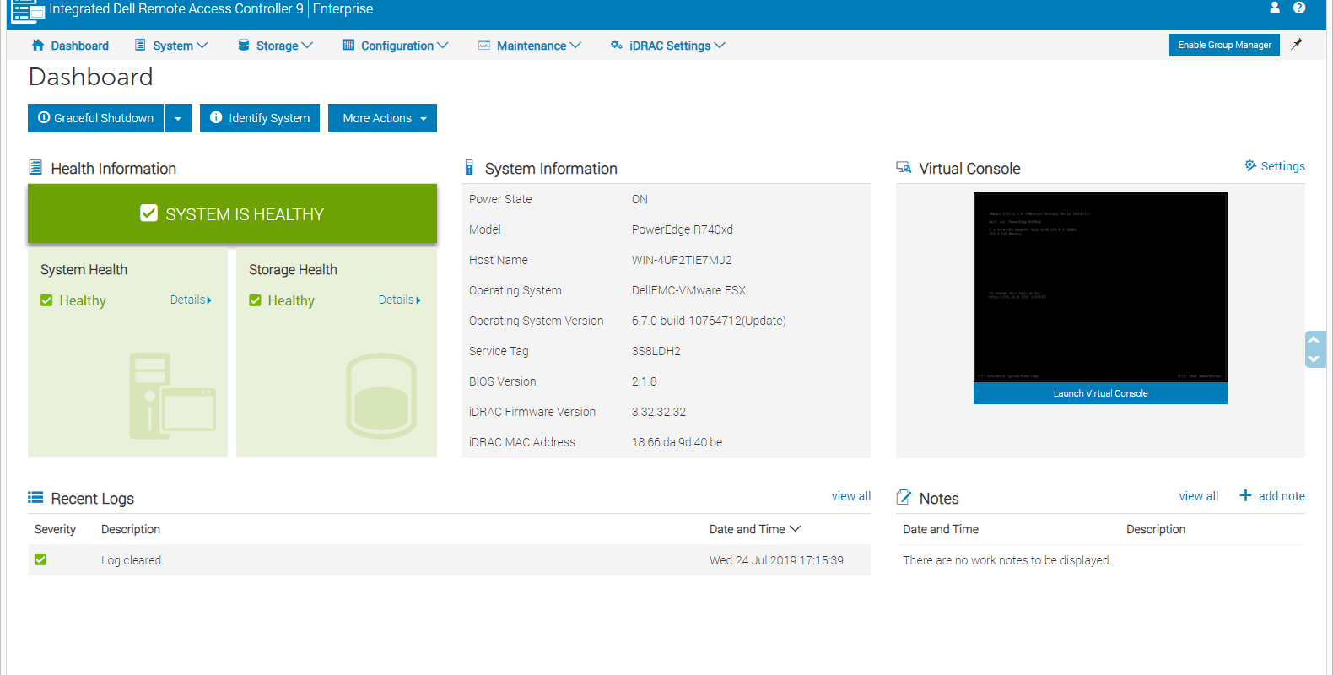Screen dimensions: 1333x675
Task: Expand the Maintenance menu chevron
Action: 575,46
